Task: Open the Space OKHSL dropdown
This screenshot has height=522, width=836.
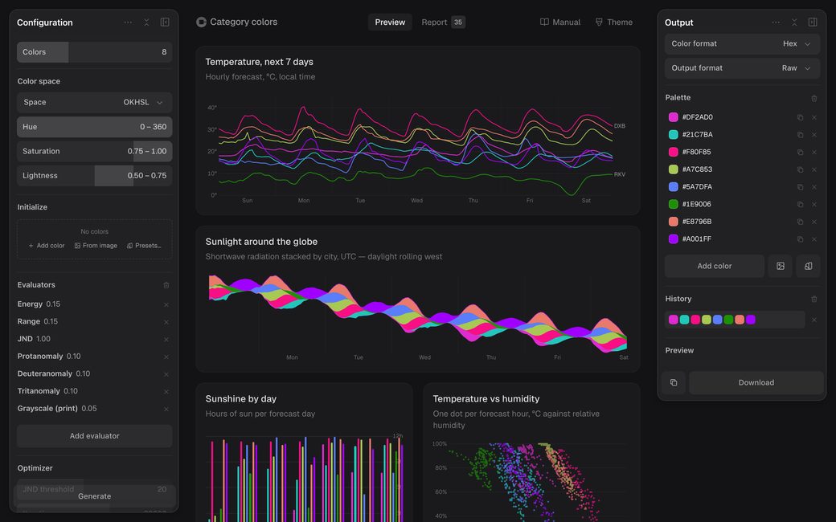Action: coord(94,102)
